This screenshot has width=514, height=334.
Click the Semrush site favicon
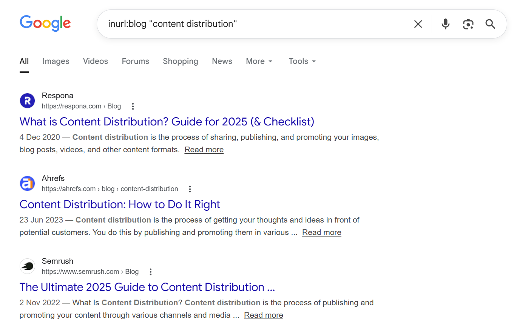click(x=27, y=266)
